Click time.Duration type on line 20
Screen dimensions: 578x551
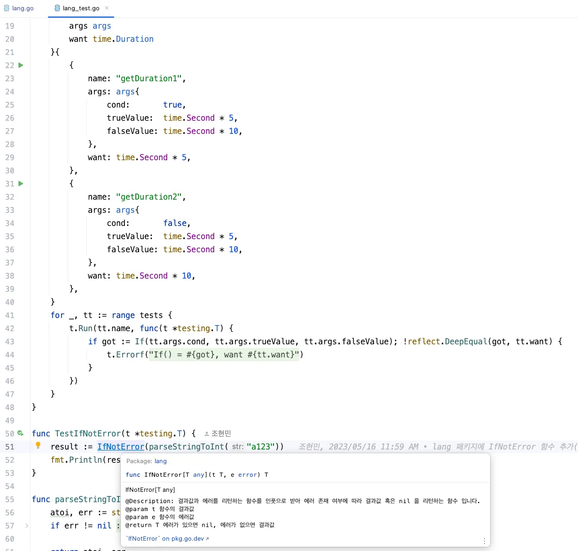(123, 39)
